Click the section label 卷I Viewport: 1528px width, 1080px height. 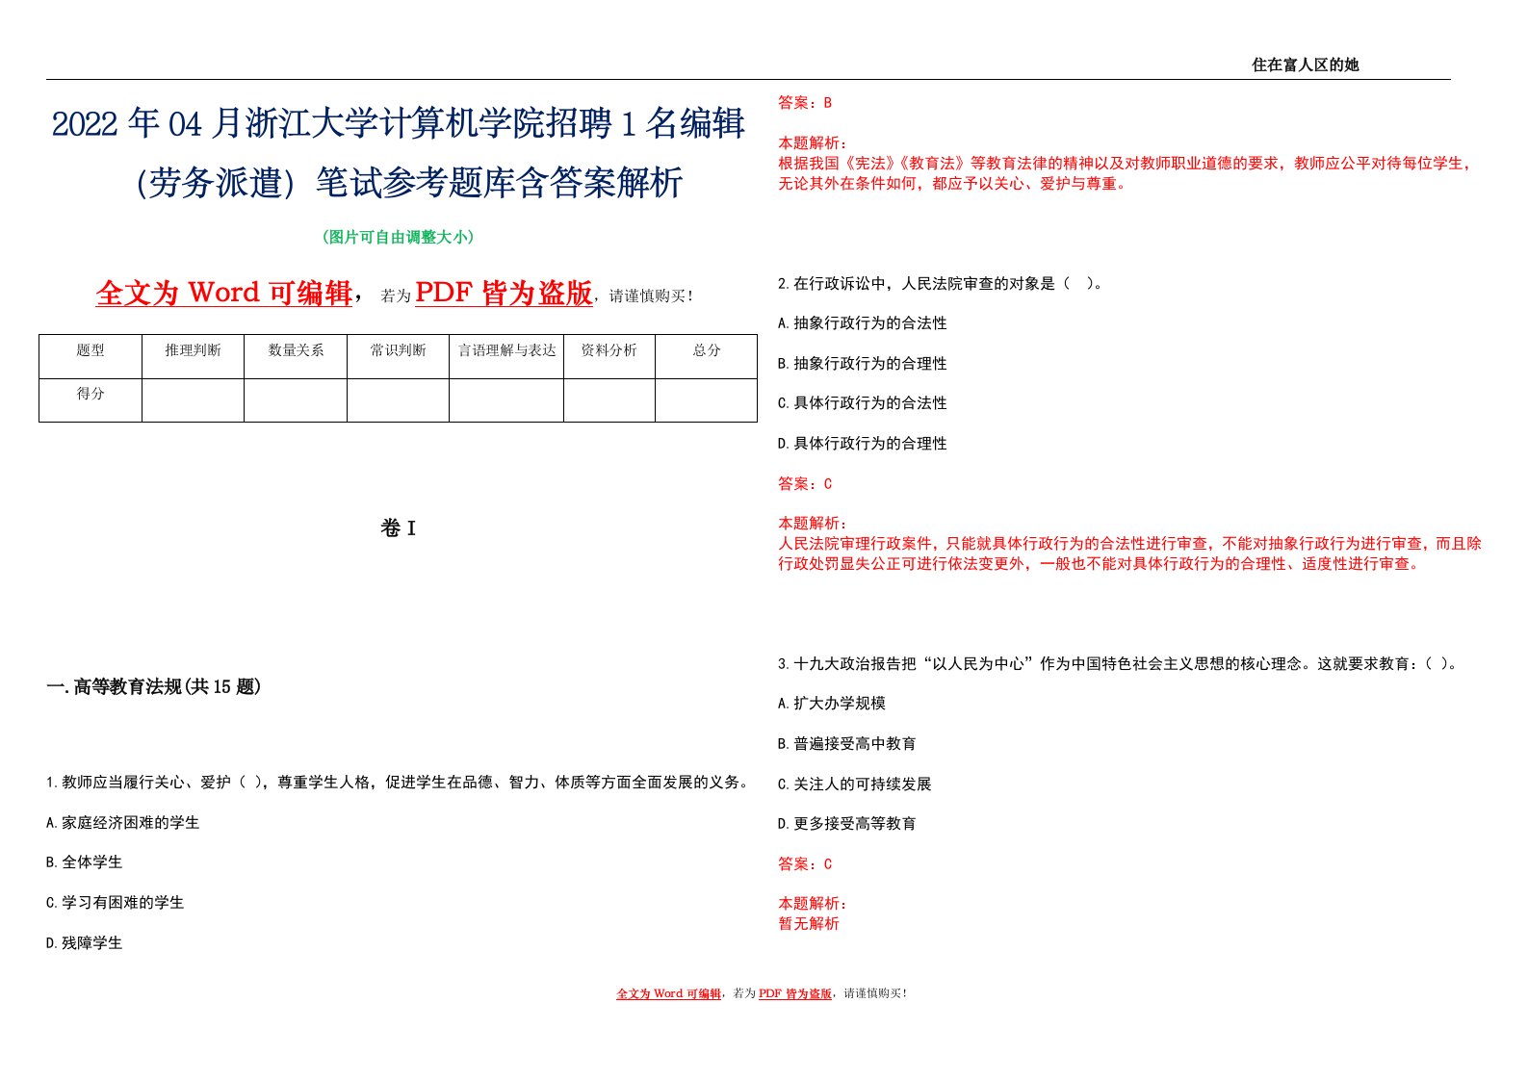pos(398,527)
